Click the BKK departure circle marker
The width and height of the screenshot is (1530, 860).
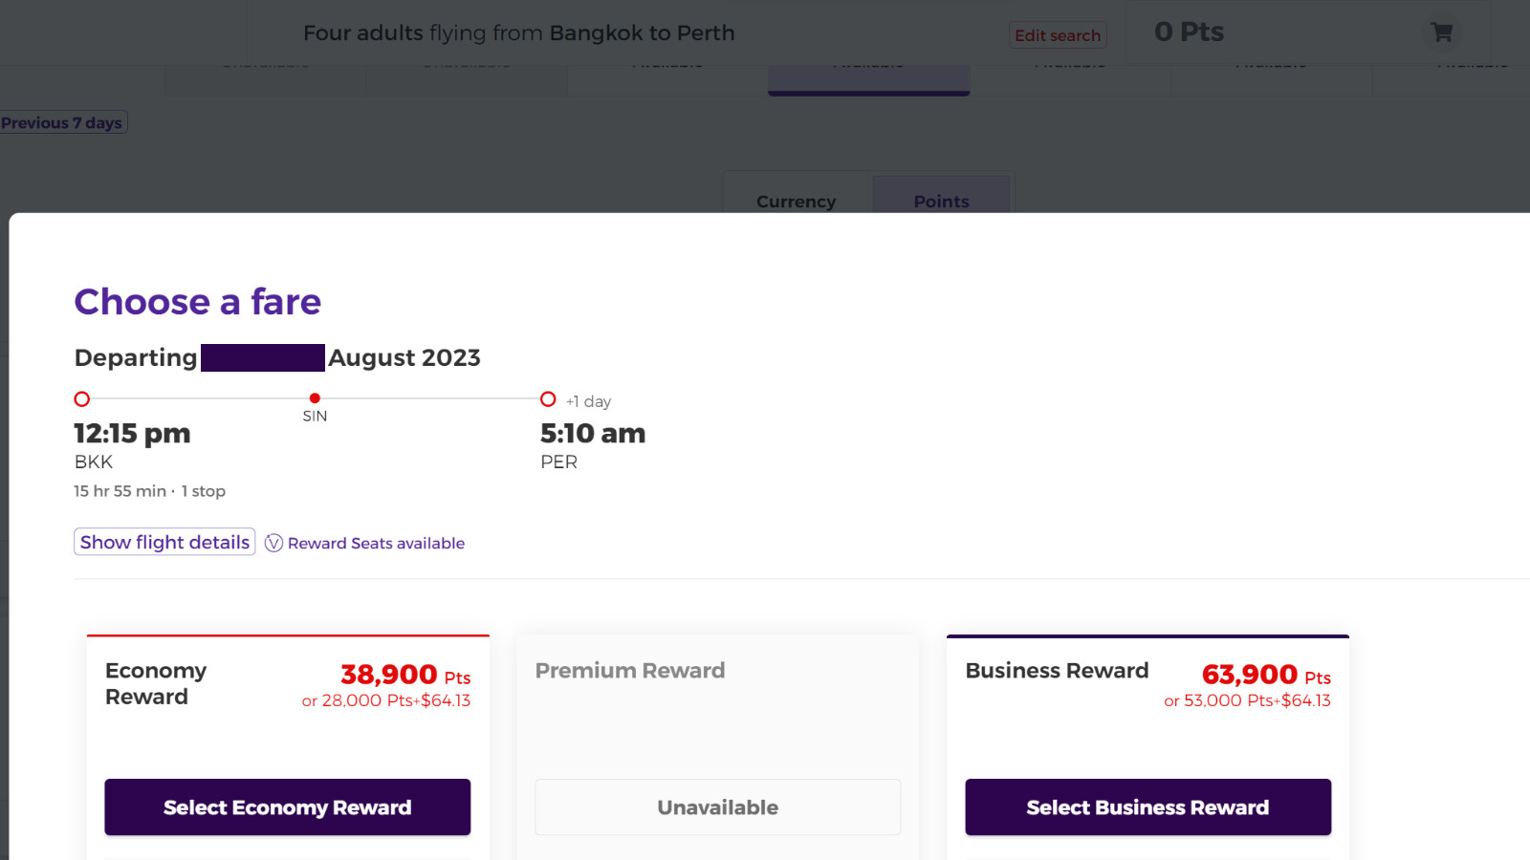point(82,399)
